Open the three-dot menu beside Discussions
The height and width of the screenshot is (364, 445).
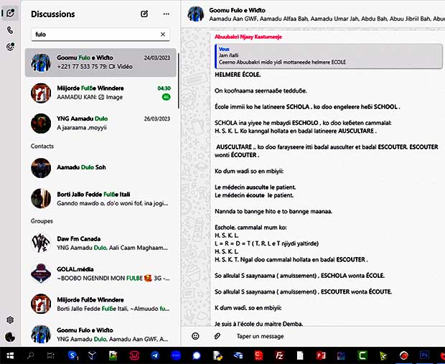click(167, 14)
